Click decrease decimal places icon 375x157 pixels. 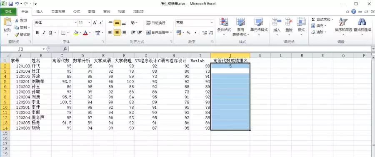pos(211,32)
